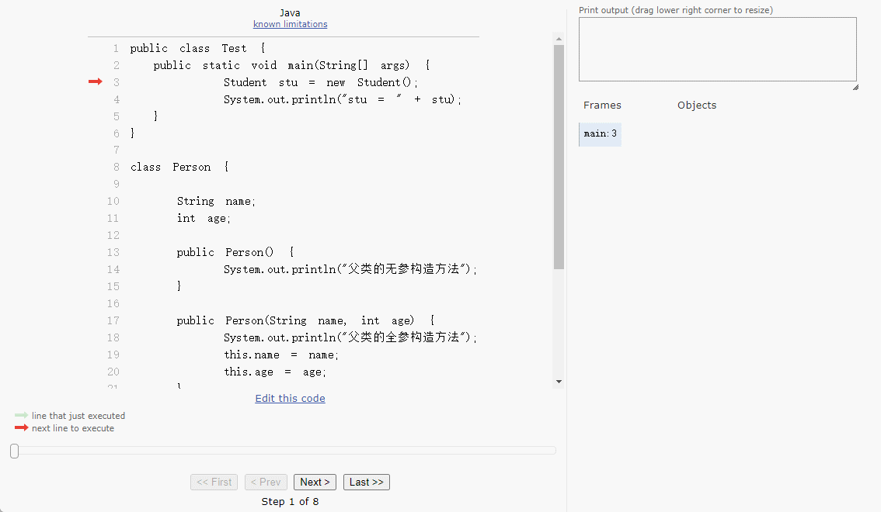Click line number 13 in the gutter

coord(113,252)
